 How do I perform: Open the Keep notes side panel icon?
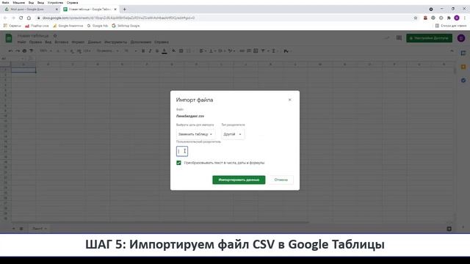463,67
